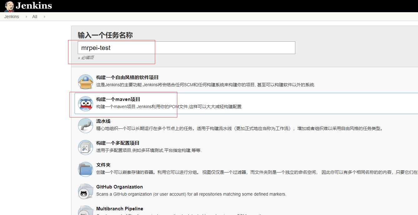Click the pipeline description text
Image resolution: width=418 pixels, height=215 pixels.
[x=239, y=128]
